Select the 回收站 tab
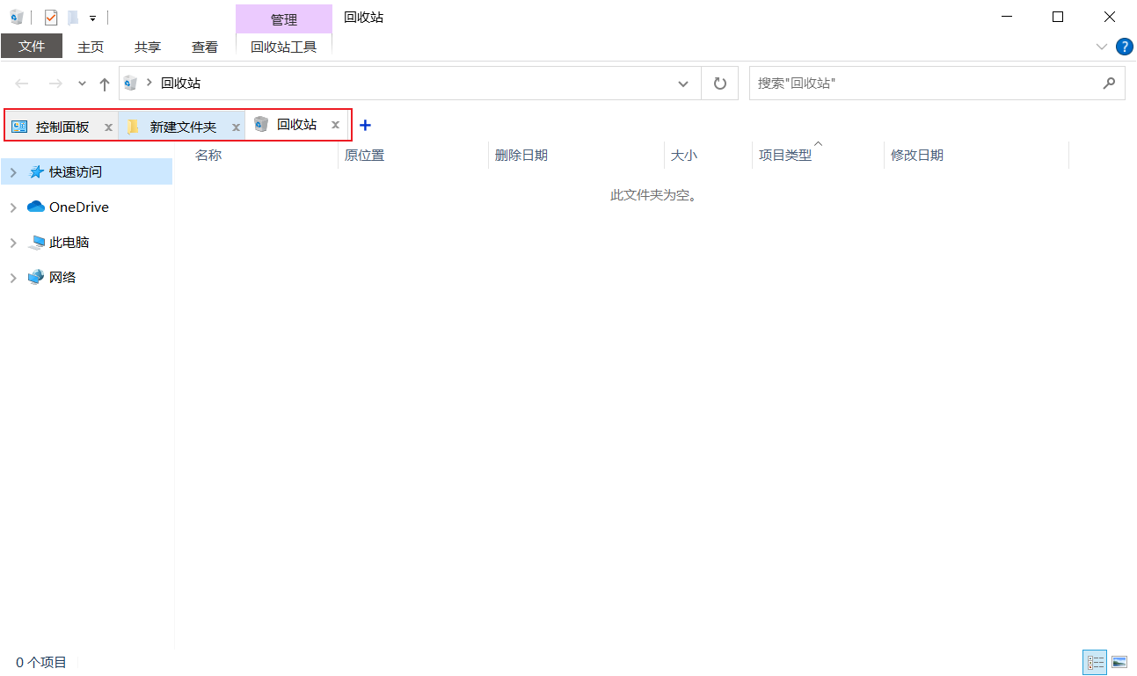 (296, 125)
